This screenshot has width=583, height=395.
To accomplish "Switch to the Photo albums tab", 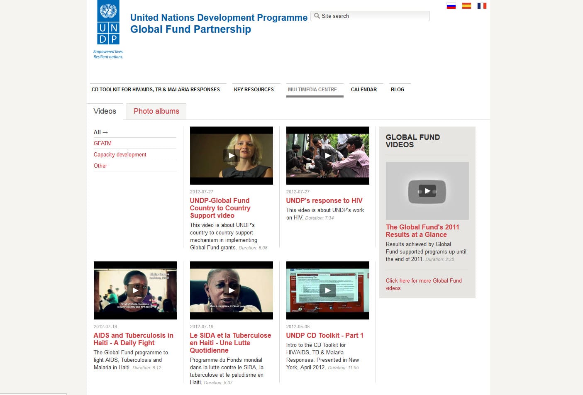I will [156, 111].
